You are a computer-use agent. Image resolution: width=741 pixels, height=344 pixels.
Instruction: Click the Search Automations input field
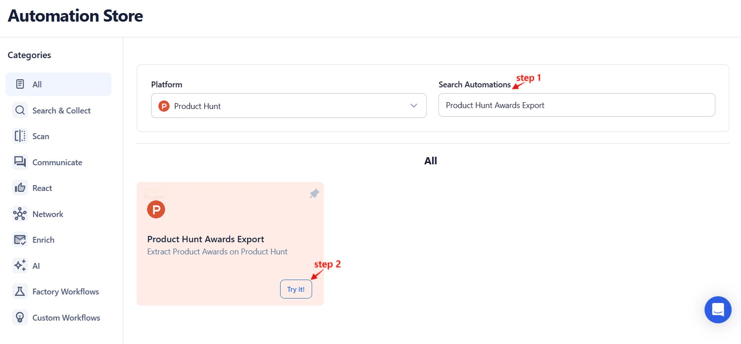click(x=576, y=105)
